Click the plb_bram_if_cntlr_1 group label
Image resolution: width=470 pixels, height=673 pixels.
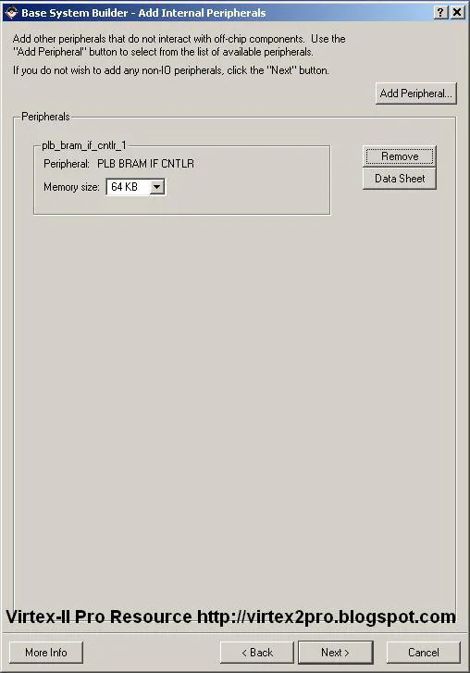tap(84, 145)
